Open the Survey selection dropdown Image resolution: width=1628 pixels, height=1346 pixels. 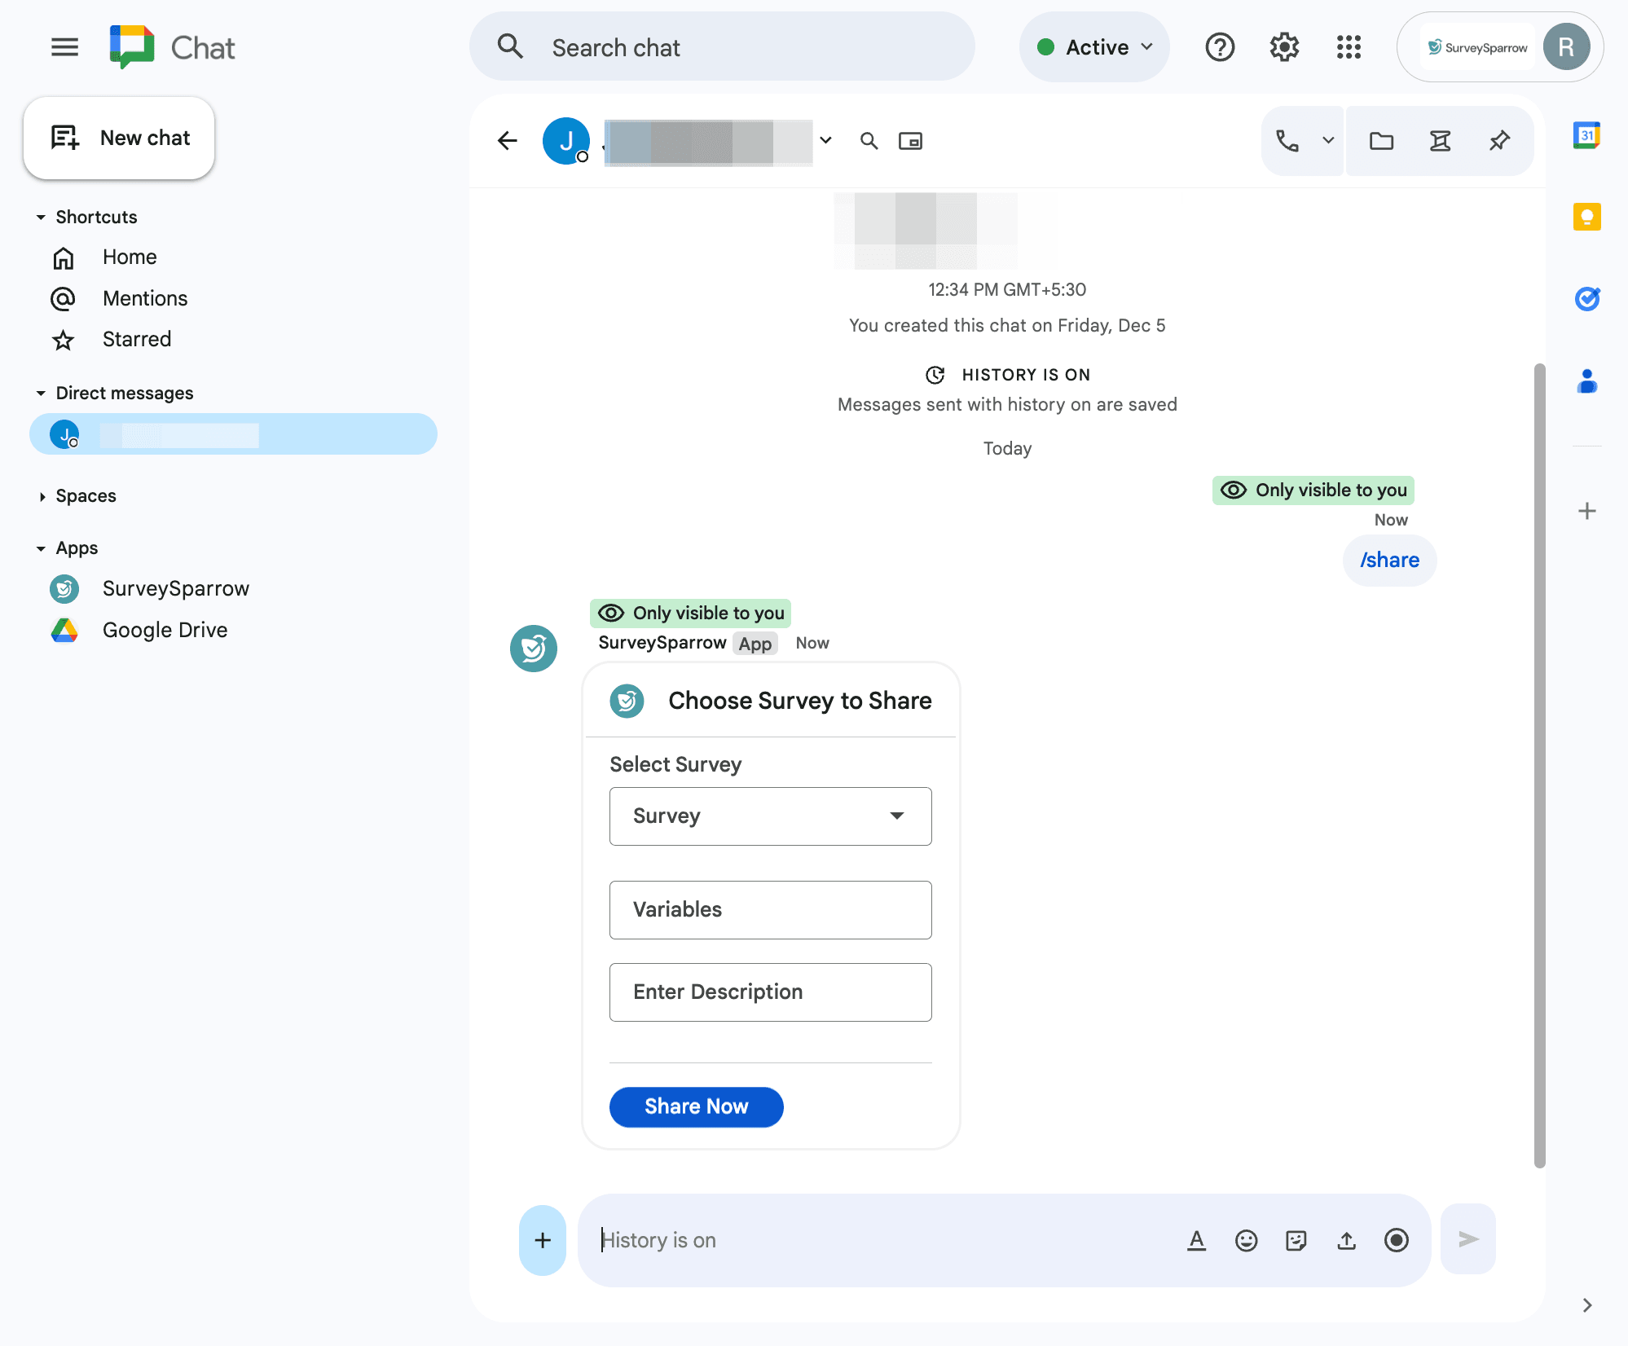769,816
